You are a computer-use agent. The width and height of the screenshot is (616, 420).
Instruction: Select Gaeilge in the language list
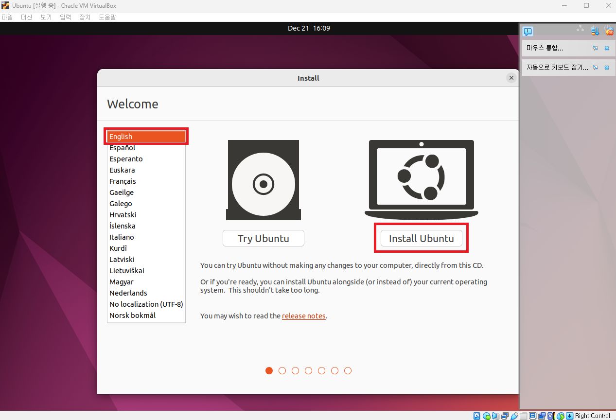pos(146,192)
